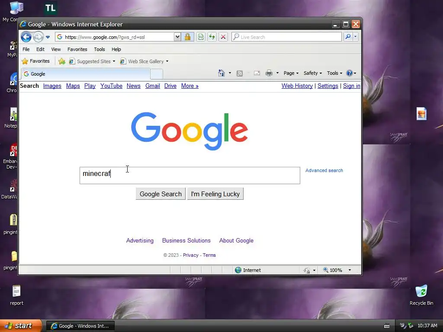
Task: Open the Favorites menu in menu bar
Action: pos(77,49)
